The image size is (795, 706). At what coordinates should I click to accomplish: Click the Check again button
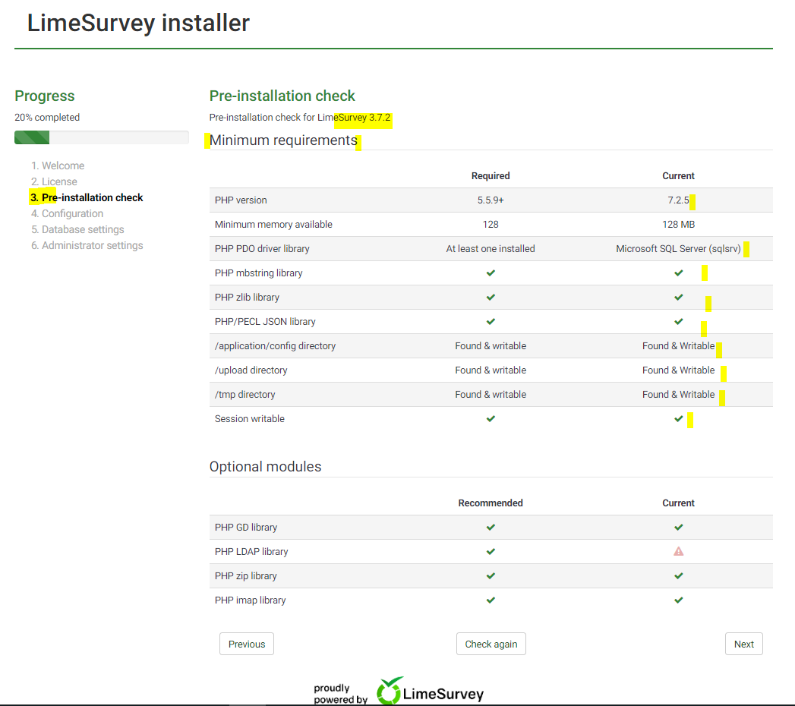click(491, 644)
